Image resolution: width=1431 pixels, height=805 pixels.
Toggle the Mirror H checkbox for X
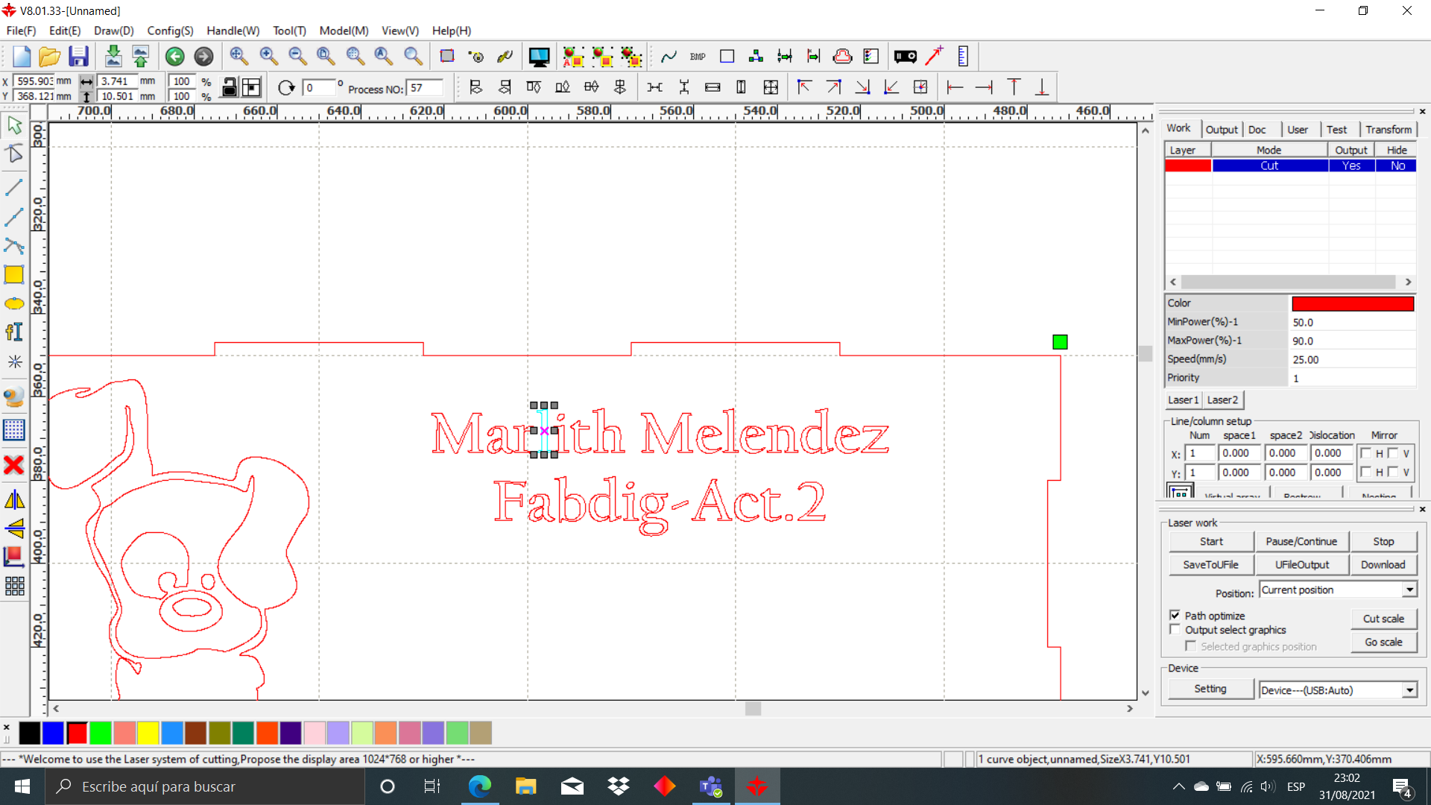point(1365,452)
